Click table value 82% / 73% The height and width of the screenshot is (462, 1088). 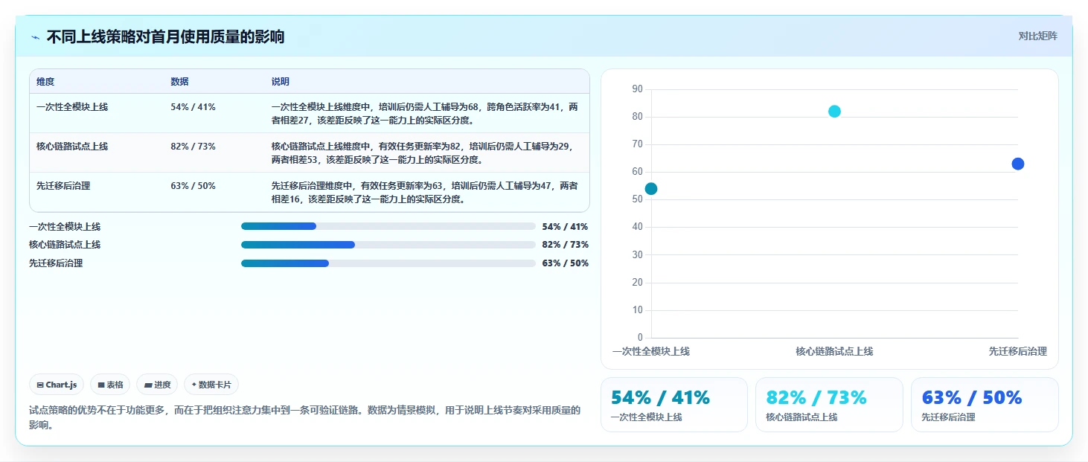click(x=193, y=147)
